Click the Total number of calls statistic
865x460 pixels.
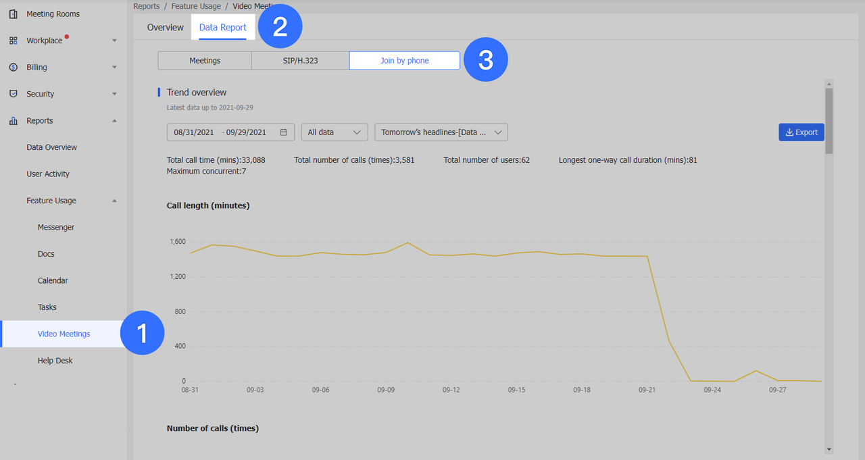[354, 160]
